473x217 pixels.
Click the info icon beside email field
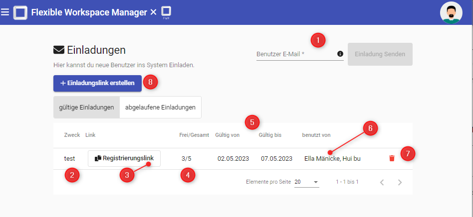click(340, 54)
